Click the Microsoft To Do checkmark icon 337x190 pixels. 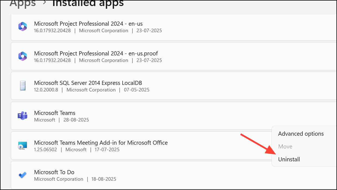(22, 175)
